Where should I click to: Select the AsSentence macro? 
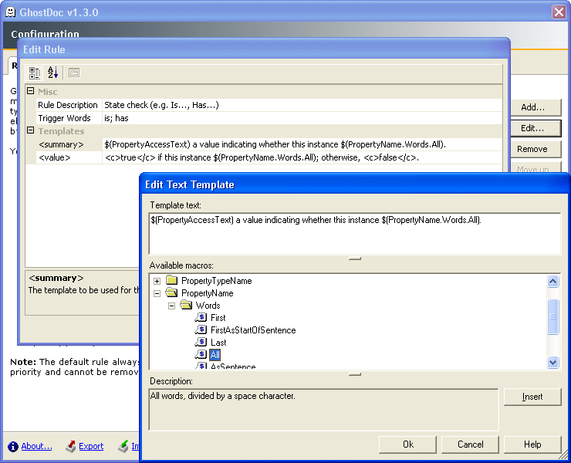[x=233, y=366]
